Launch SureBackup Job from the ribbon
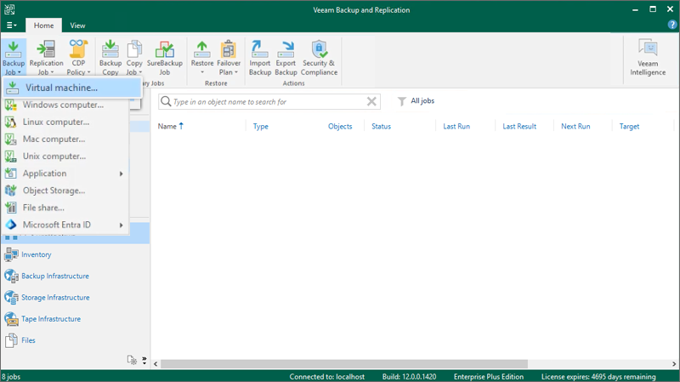Screen dimensions: 680x382 (x=164, y=57)
